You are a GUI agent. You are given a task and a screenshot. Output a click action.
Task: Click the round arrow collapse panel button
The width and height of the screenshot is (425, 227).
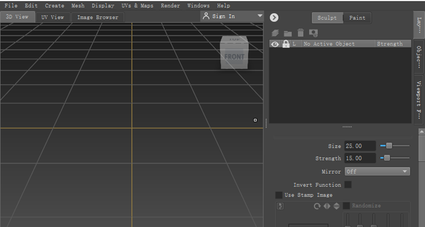[274, 17]
